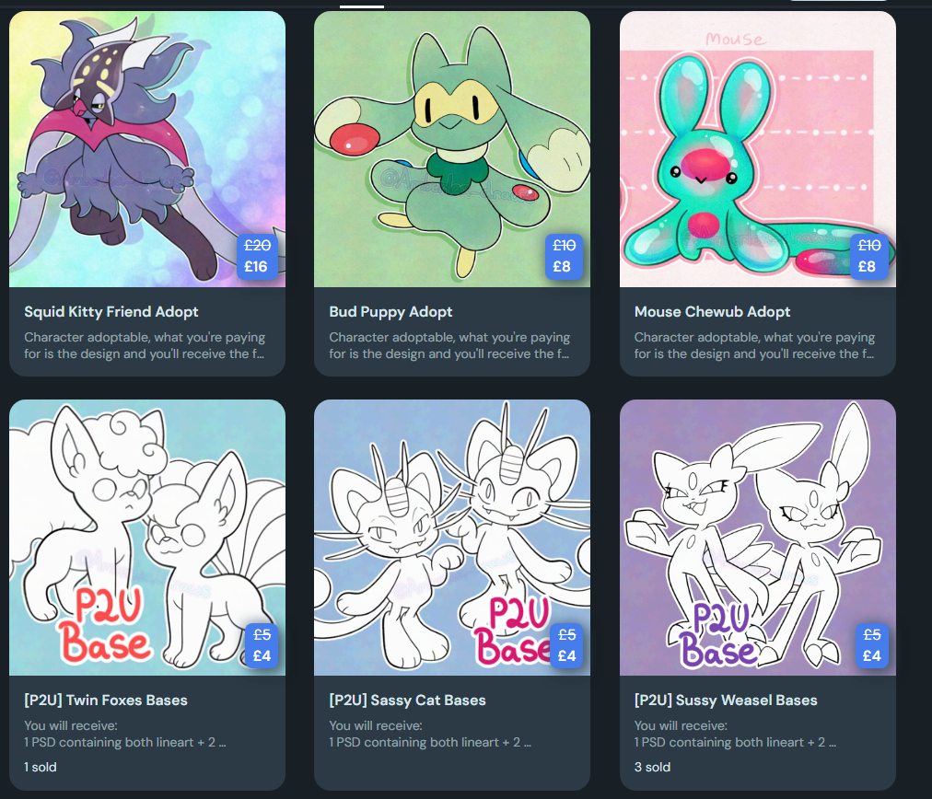Click the Squid Kitty description text

(145, 345)
